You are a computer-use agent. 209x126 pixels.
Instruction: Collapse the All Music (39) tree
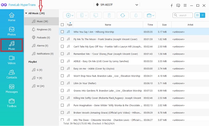(x=26, y=13)
